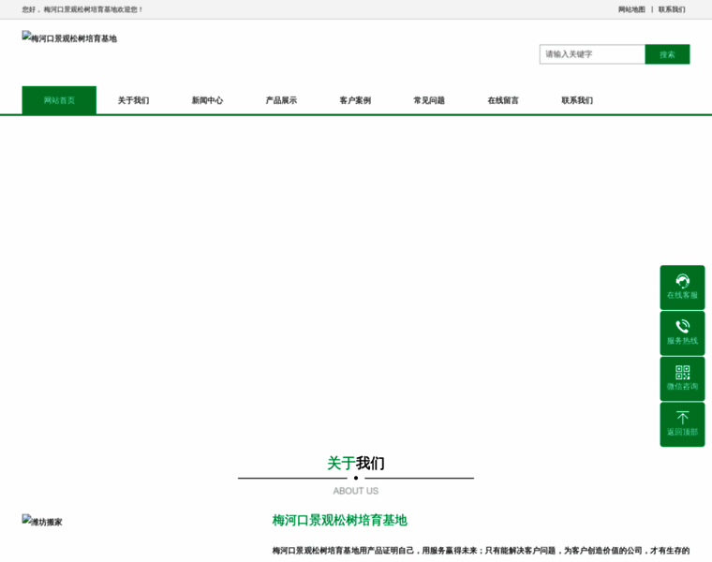This screenshot has height=562, width=712.
Task: Focus the 请输入关键字 search field
Action: tap(592, 54)
